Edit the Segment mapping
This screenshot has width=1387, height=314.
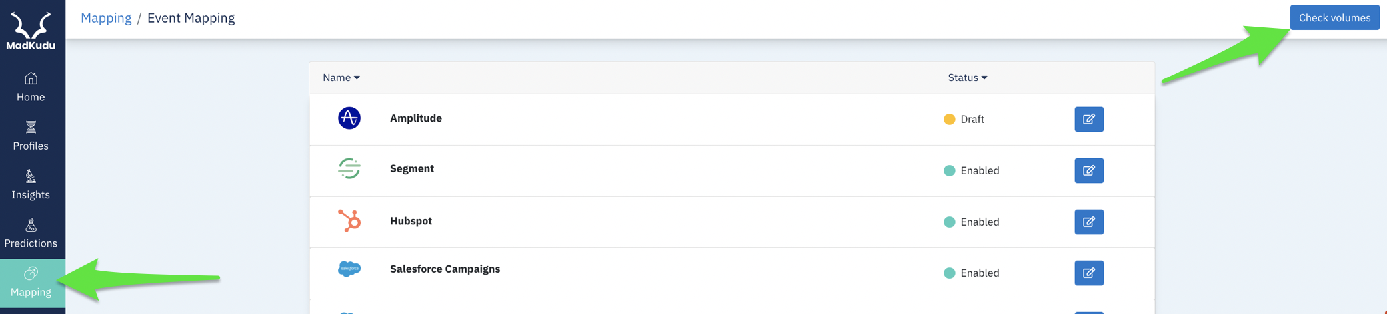(1089, 170)
